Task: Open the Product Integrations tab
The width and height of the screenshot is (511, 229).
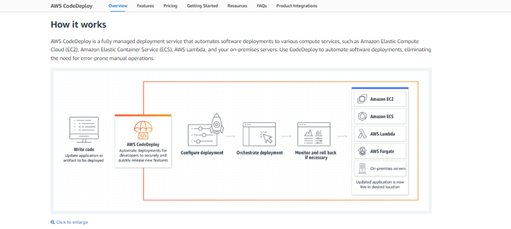Action: 296,6
